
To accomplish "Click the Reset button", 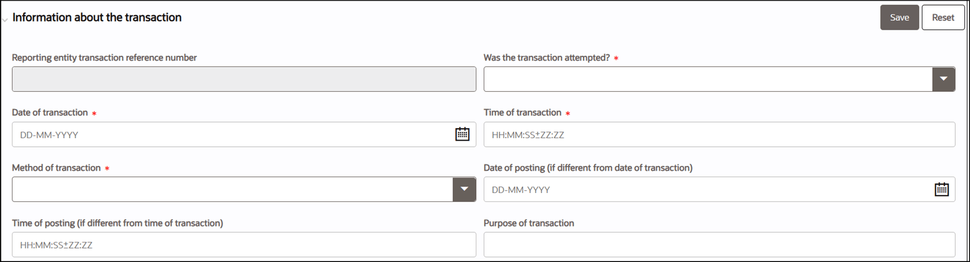I will pyautogui.click(x=943, y=17).
